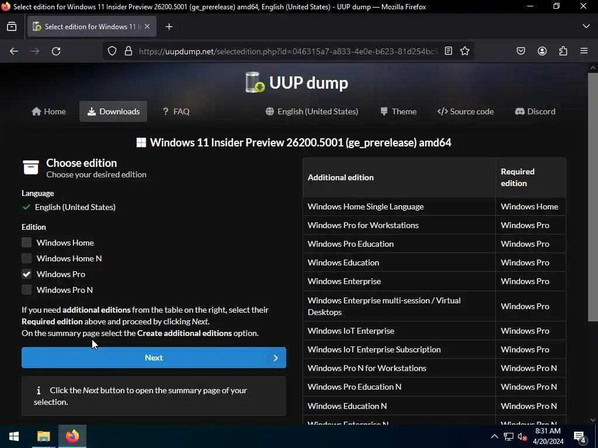Open tracking protection shield icon
Screen dimensions: 598x448
pyautogui.click(x=112, y=51)
